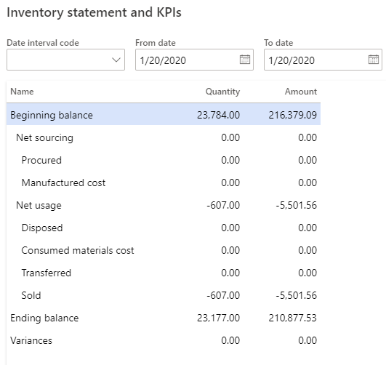386x365 pixels.
Task: Click Sold amount -5,501.56
Action: coord(296,295)
